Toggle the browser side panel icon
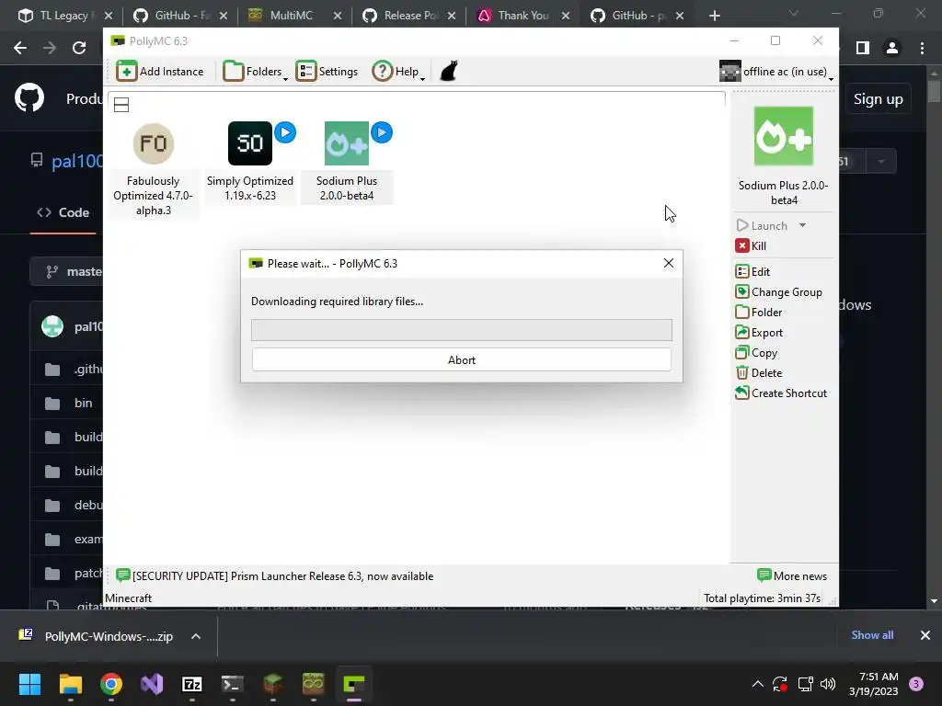This screenshot has height=706, width=942. coord(863,48)
